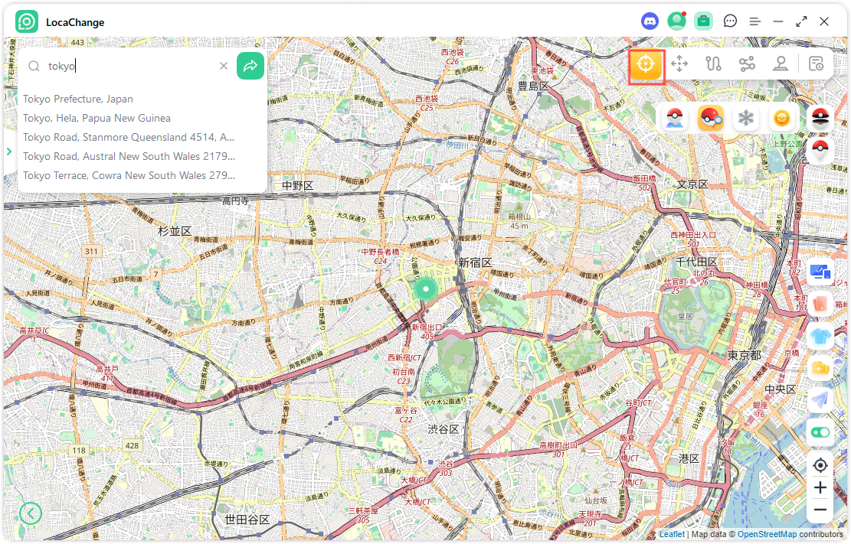Select the Two-spot route mode icon

coord(713,64)
